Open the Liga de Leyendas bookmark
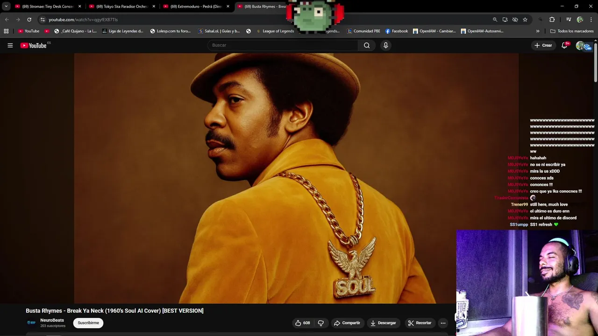Screen dimensions: 598x336 123,31
